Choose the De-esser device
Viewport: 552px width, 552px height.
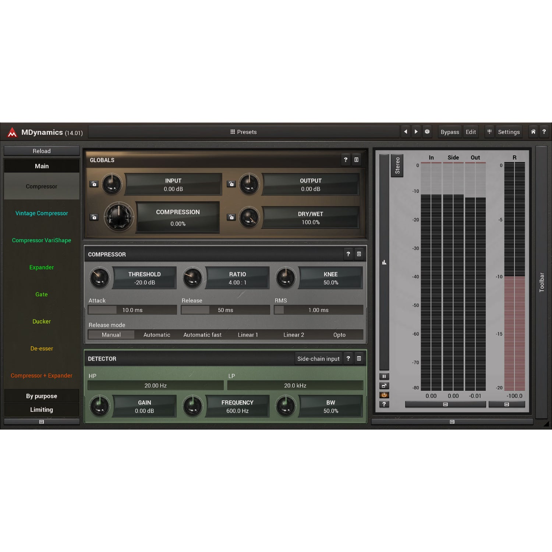[x=42, y=348]
